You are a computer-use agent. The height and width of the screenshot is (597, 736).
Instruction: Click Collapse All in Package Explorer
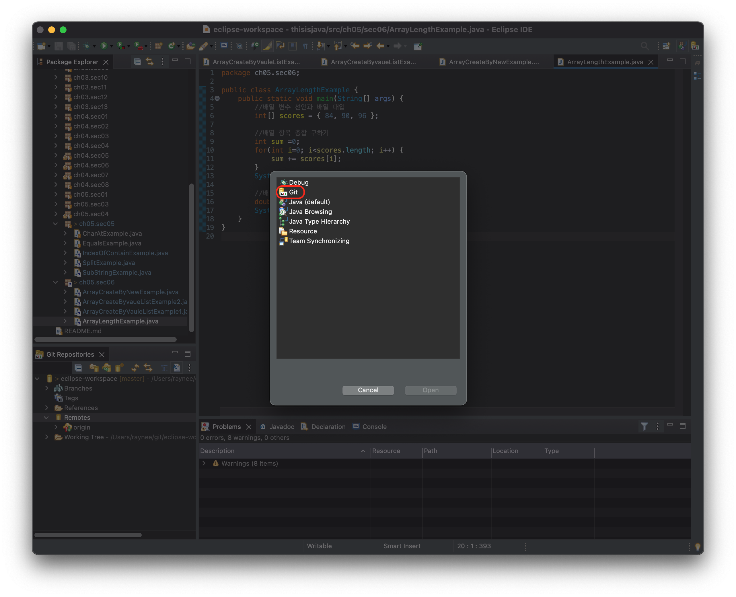coord(137,62)
